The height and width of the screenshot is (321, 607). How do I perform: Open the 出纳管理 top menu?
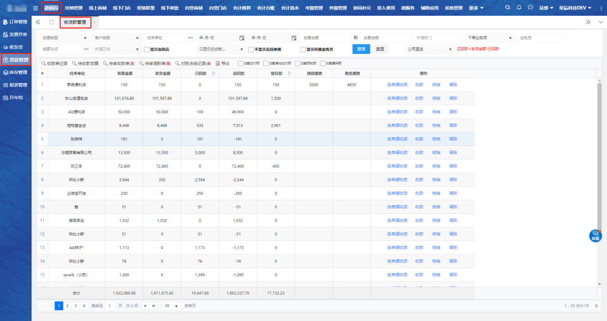[74, 8]
